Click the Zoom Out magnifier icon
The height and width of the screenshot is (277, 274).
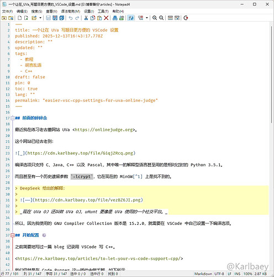(x=161, y=18)
